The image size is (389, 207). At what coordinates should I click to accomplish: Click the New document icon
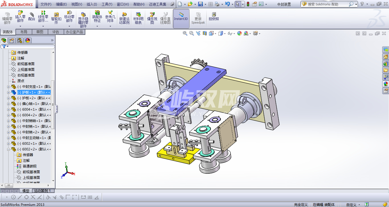(x=180, y=4)
